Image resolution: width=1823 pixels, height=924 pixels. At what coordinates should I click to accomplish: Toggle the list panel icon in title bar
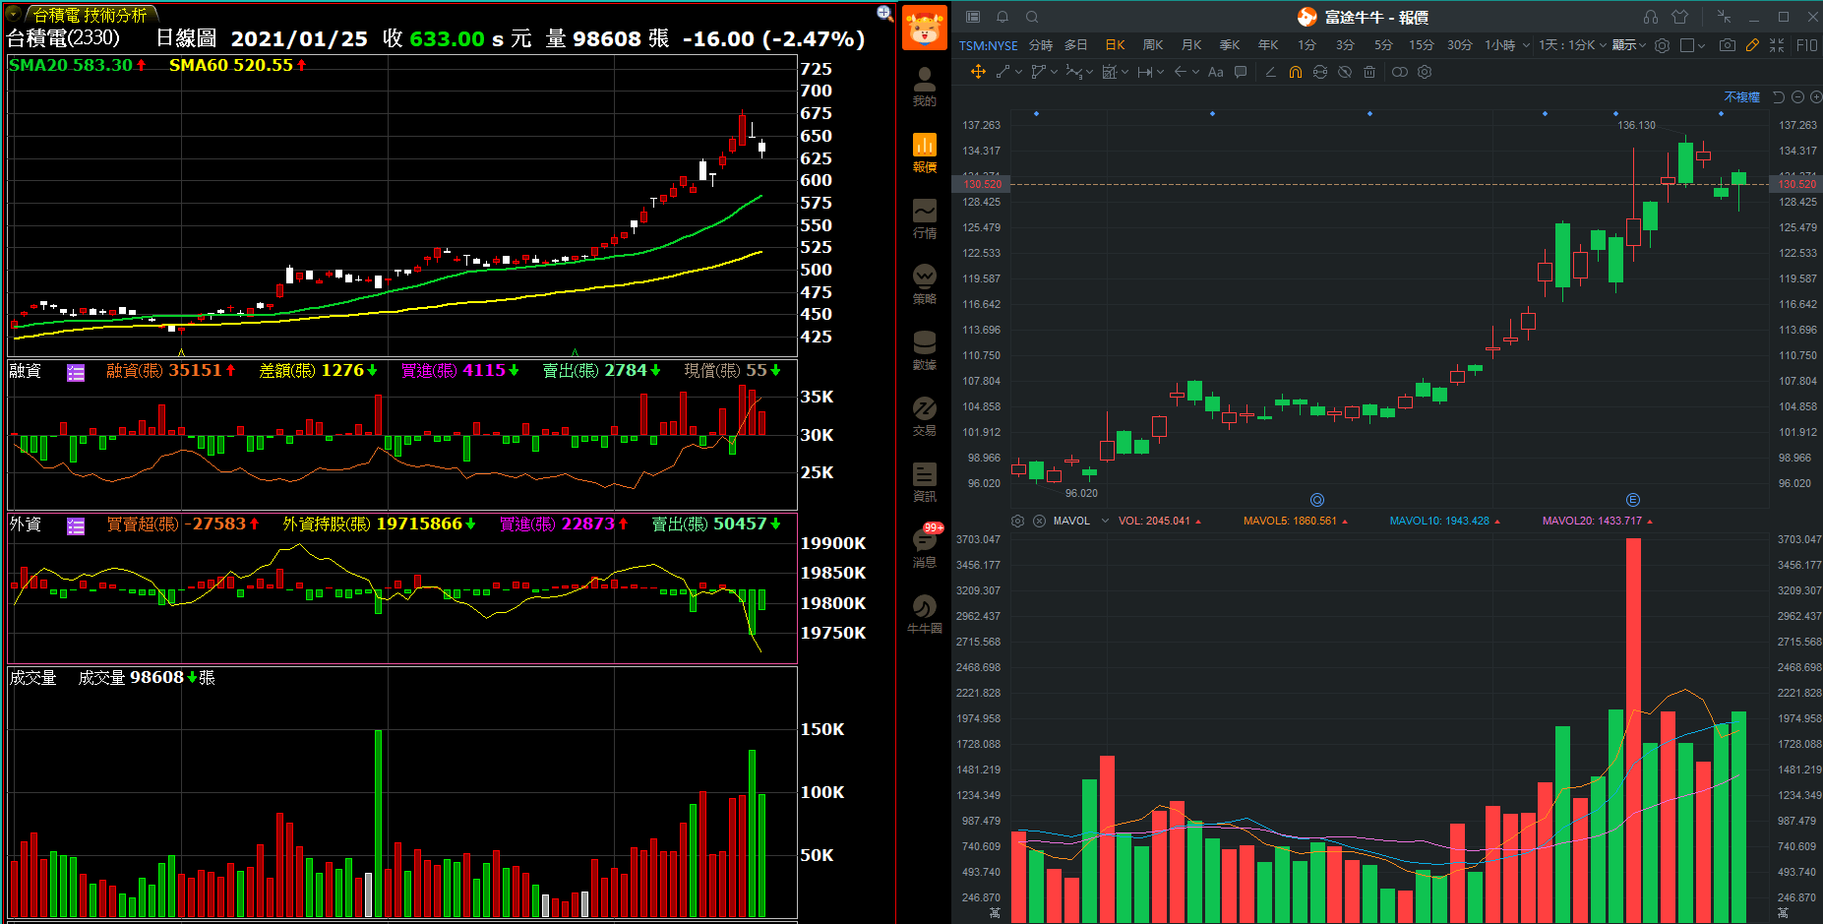pos(973,17)
